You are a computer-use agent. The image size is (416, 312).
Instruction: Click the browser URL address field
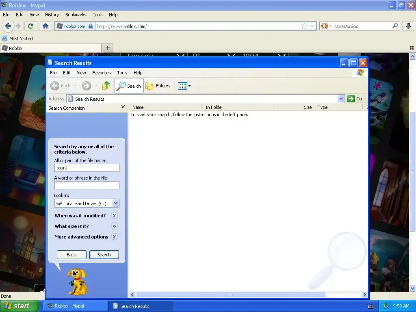[198, 26]
